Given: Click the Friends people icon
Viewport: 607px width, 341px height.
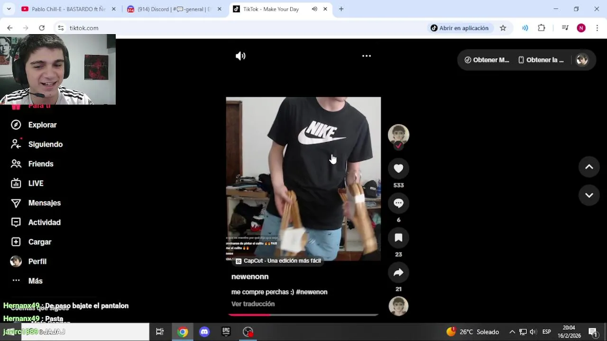Looking at the screenshot, I should point(16,163).
